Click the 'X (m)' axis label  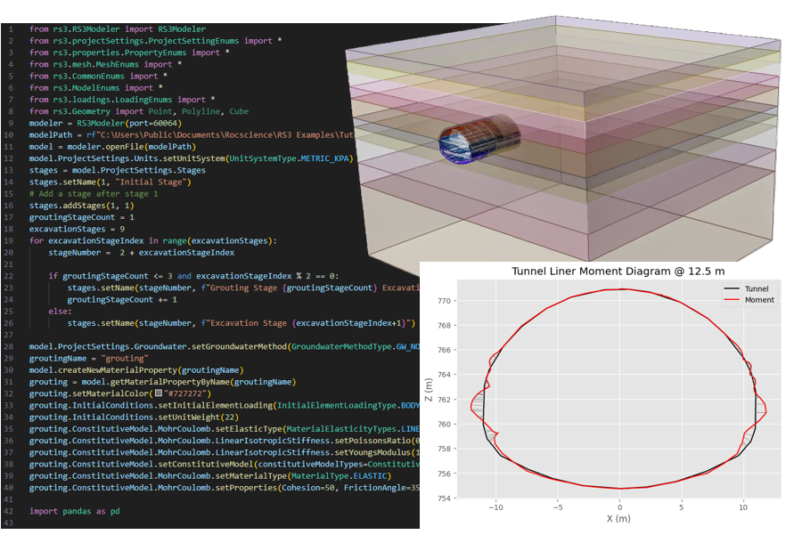(620, 518)
